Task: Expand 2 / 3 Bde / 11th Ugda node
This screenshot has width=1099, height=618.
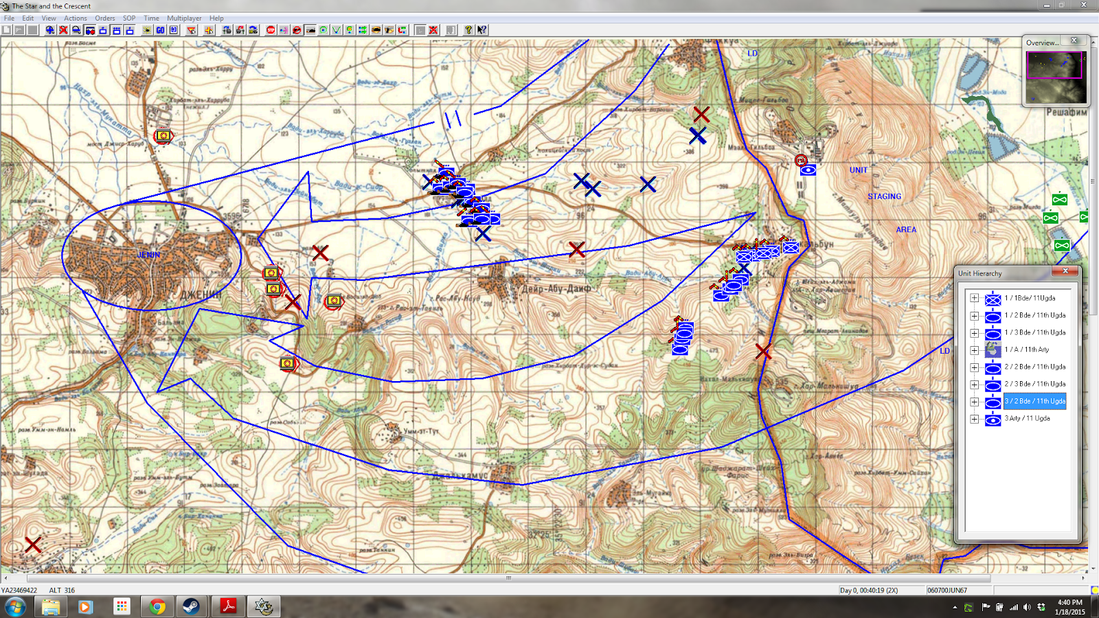Action: click(x=974, y=385)
